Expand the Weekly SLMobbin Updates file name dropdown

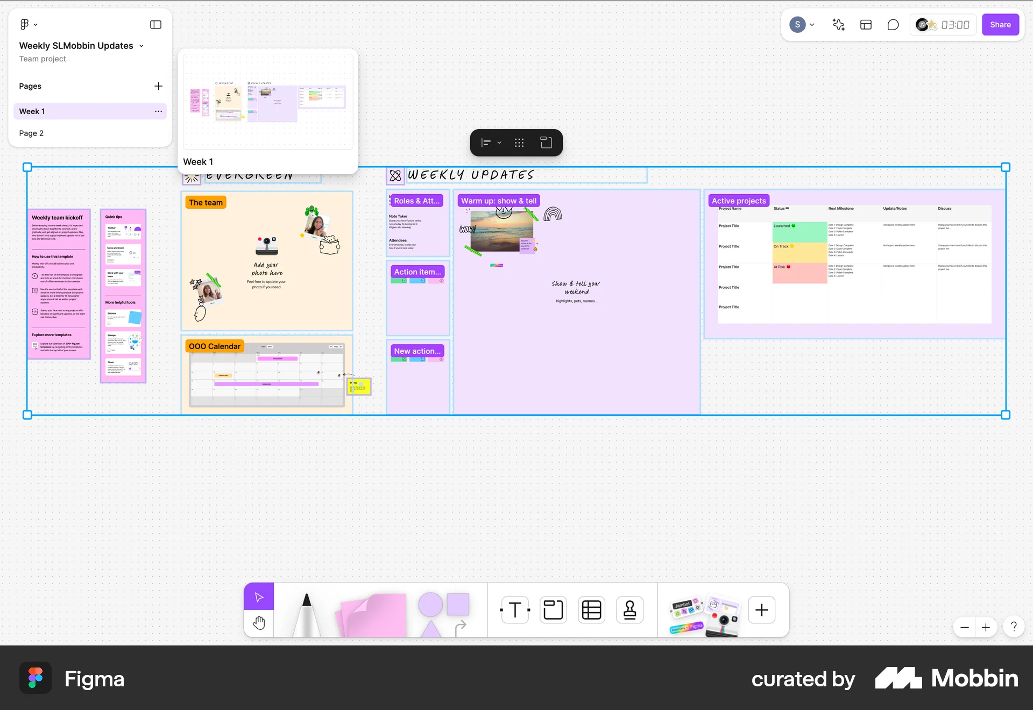pos(141,46)
